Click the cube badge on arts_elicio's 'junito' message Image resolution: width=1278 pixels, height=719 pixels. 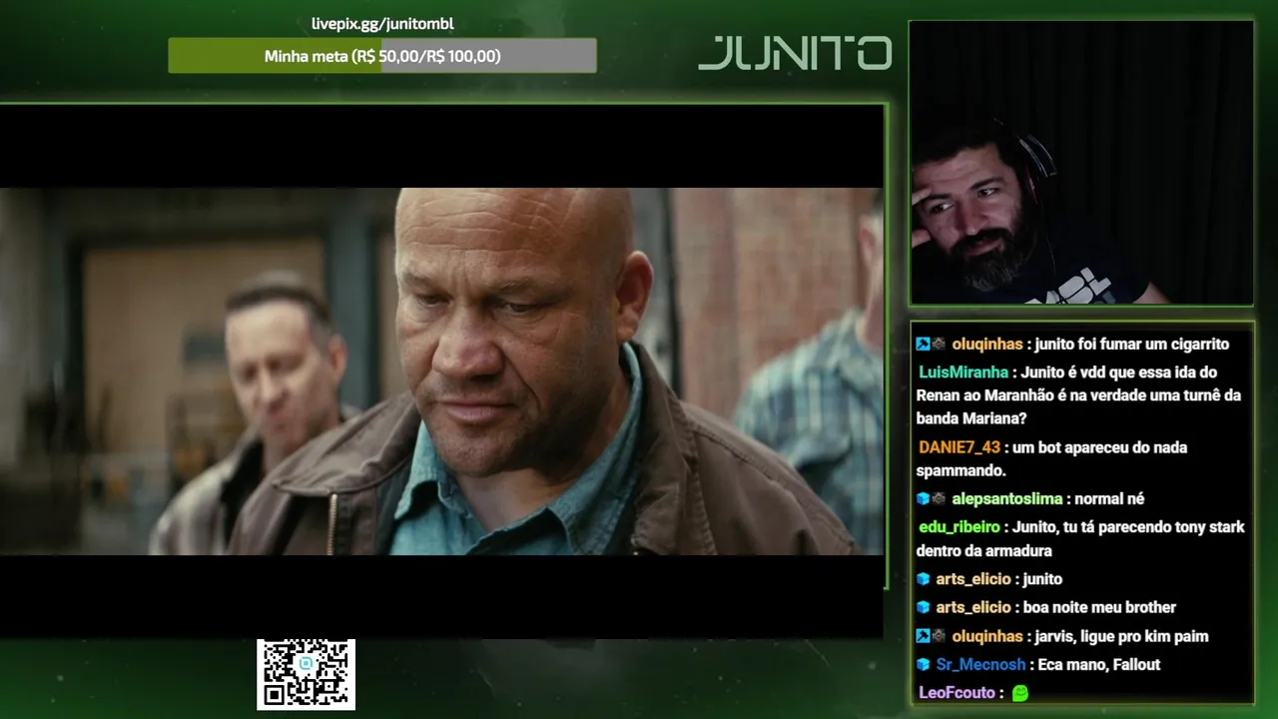pos(923,579)
